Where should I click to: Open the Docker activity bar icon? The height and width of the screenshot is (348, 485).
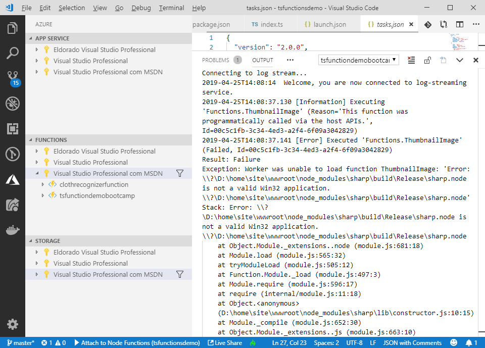tap(12, 230)
